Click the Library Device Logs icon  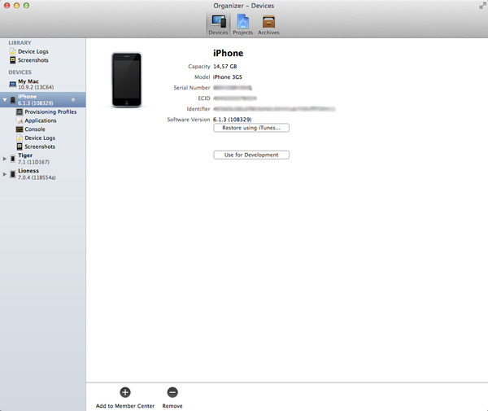[13, 51]
